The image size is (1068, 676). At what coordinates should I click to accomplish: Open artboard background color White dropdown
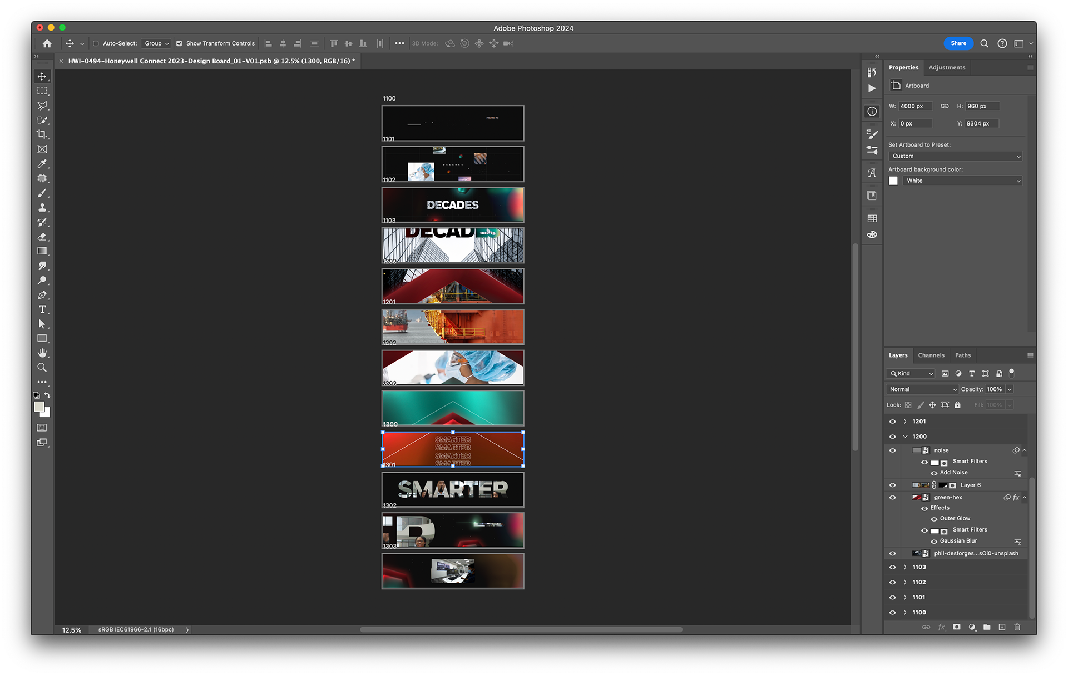[962, 181]
